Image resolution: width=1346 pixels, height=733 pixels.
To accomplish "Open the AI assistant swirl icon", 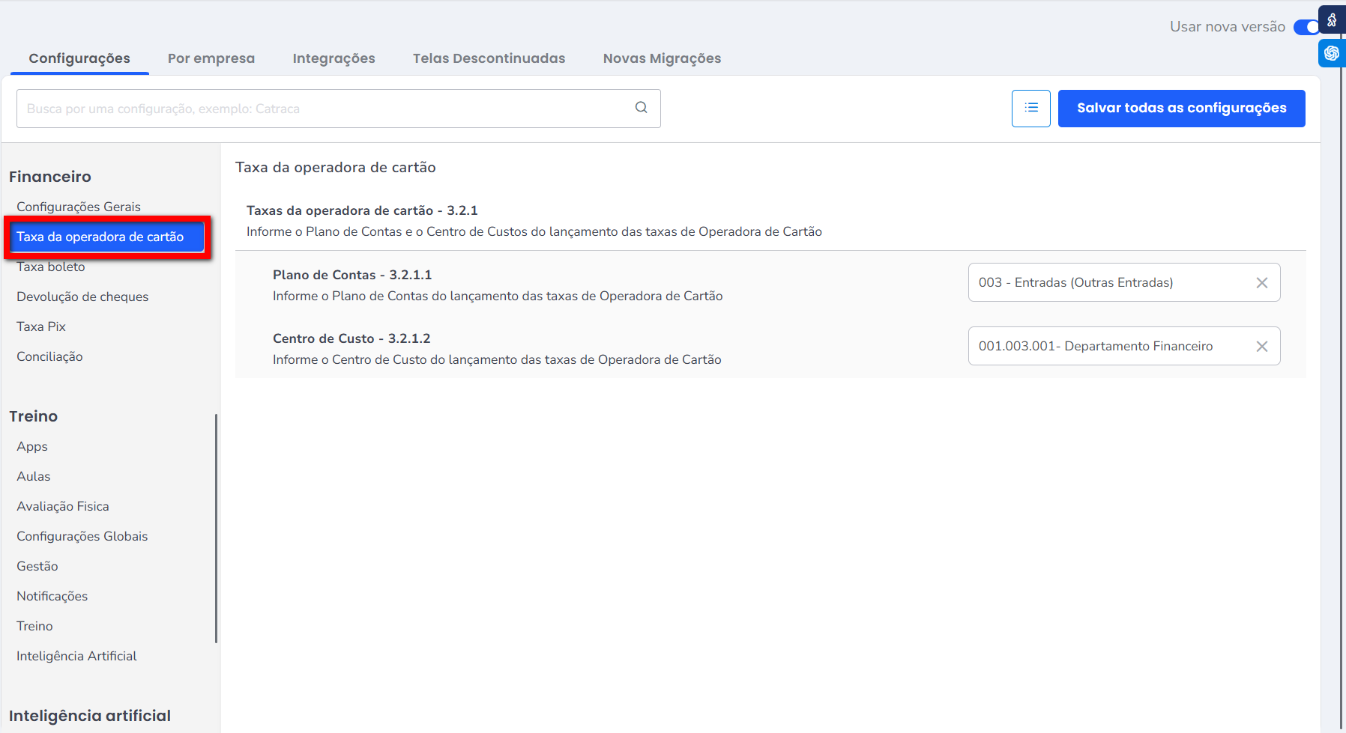I will (1332, 53).
